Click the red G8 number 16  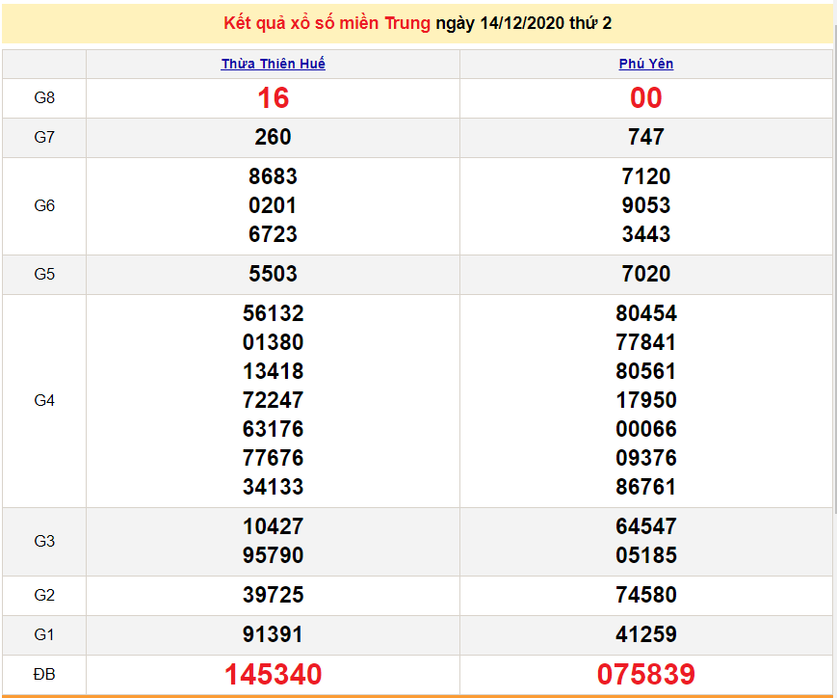pyautogui.click(x=274, y=98)
